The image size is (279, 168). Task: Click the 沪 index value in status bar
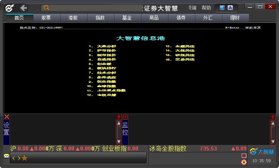click(23, 148)
